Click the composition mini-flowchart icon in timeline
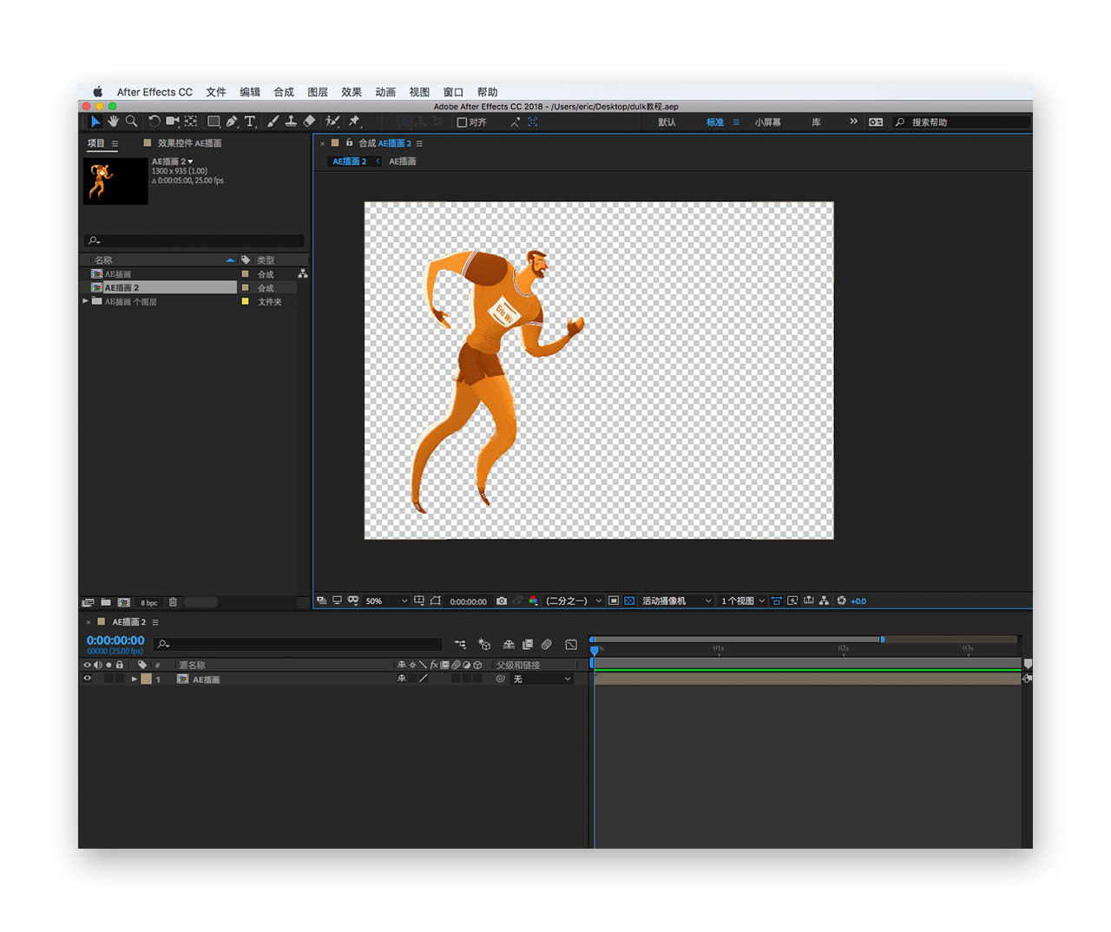 click(460, 644)
